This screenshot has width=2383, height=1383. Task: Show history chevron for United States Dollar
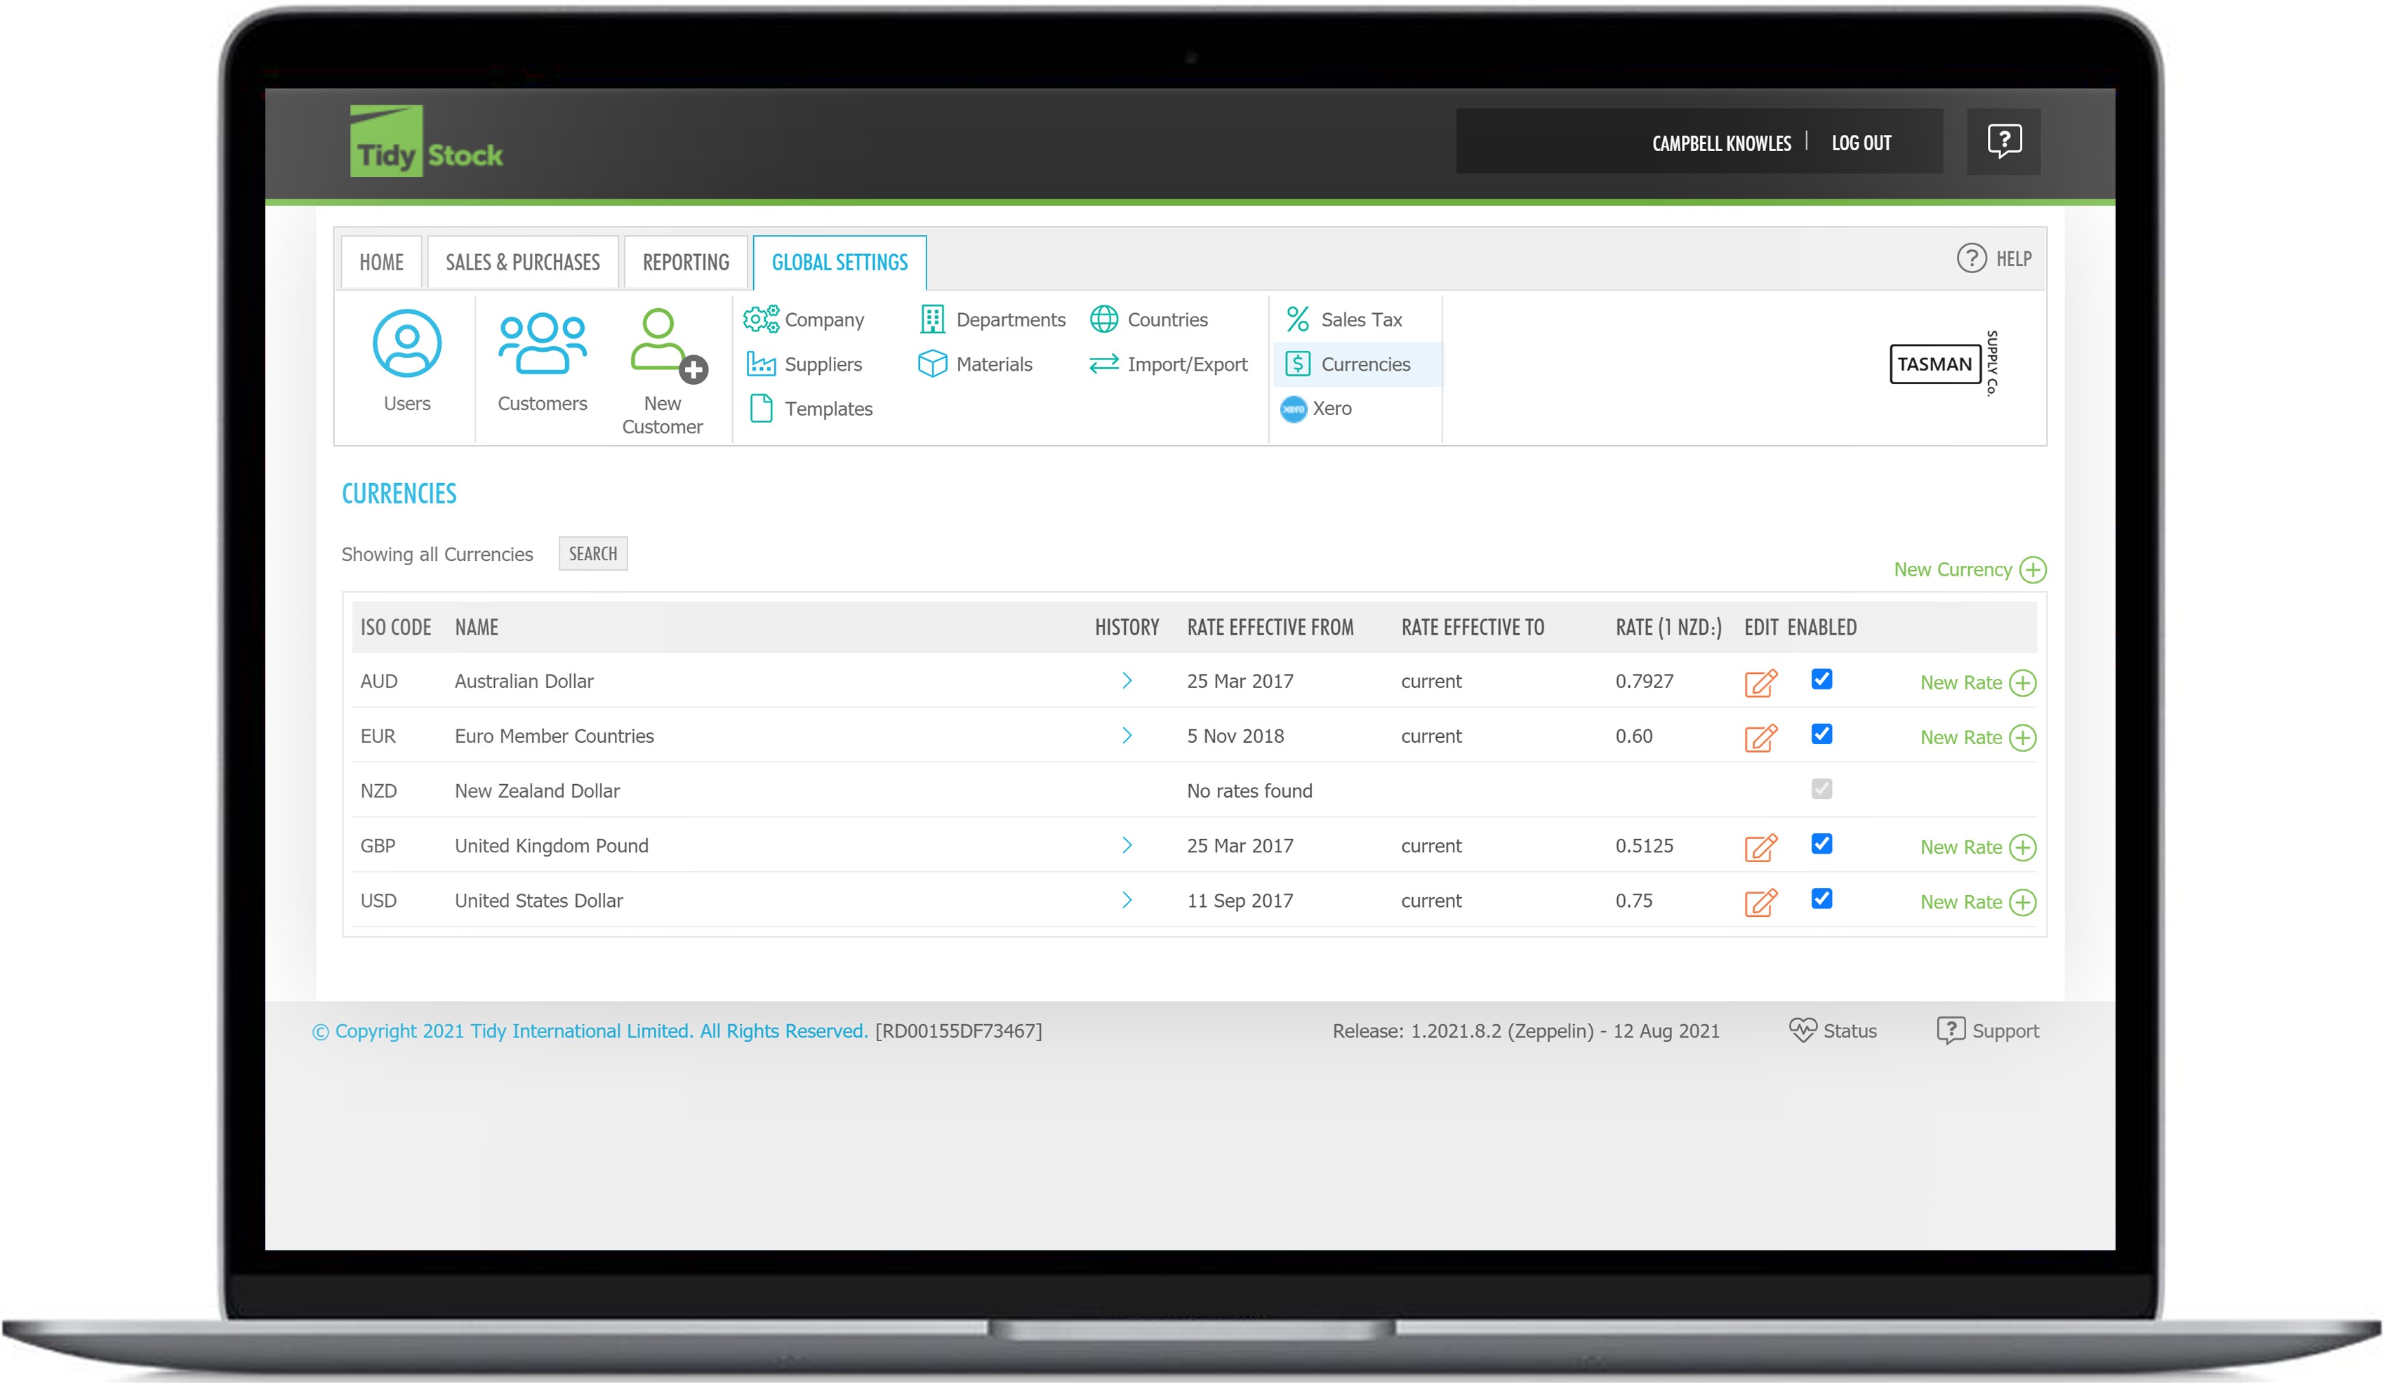tap(1127, 901)
